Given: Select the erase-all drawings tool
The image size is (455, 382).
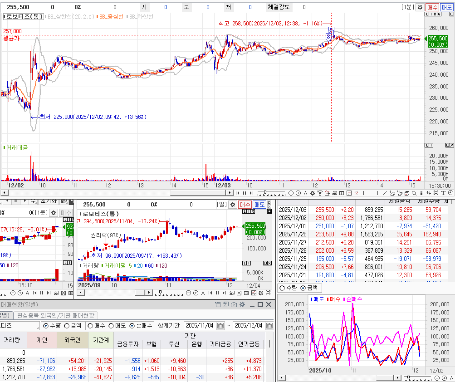Looking at the screenshot, I should [399, 193].
